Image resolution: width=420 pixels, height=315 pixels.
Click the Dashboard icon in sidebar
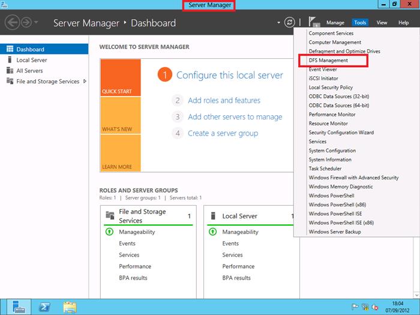click(x=10, y=49)
